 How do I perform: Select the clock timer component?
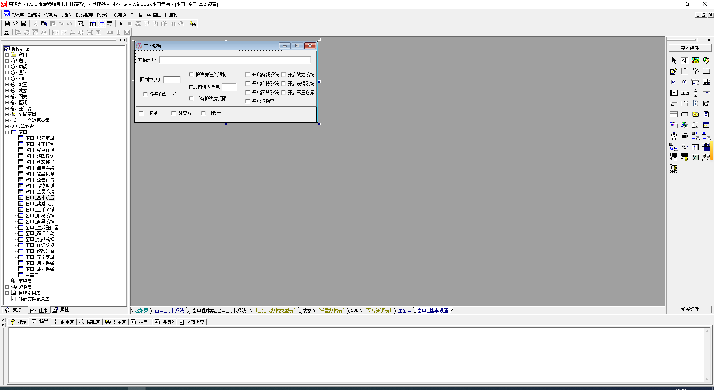tap(673, 136)
